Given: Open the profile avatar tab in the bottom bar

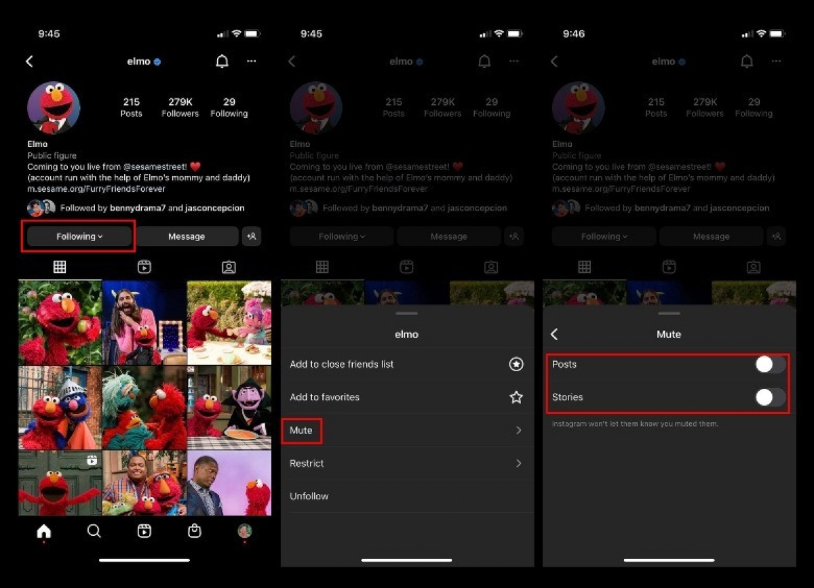Looking at the screenshot, I should click(245, 531).
